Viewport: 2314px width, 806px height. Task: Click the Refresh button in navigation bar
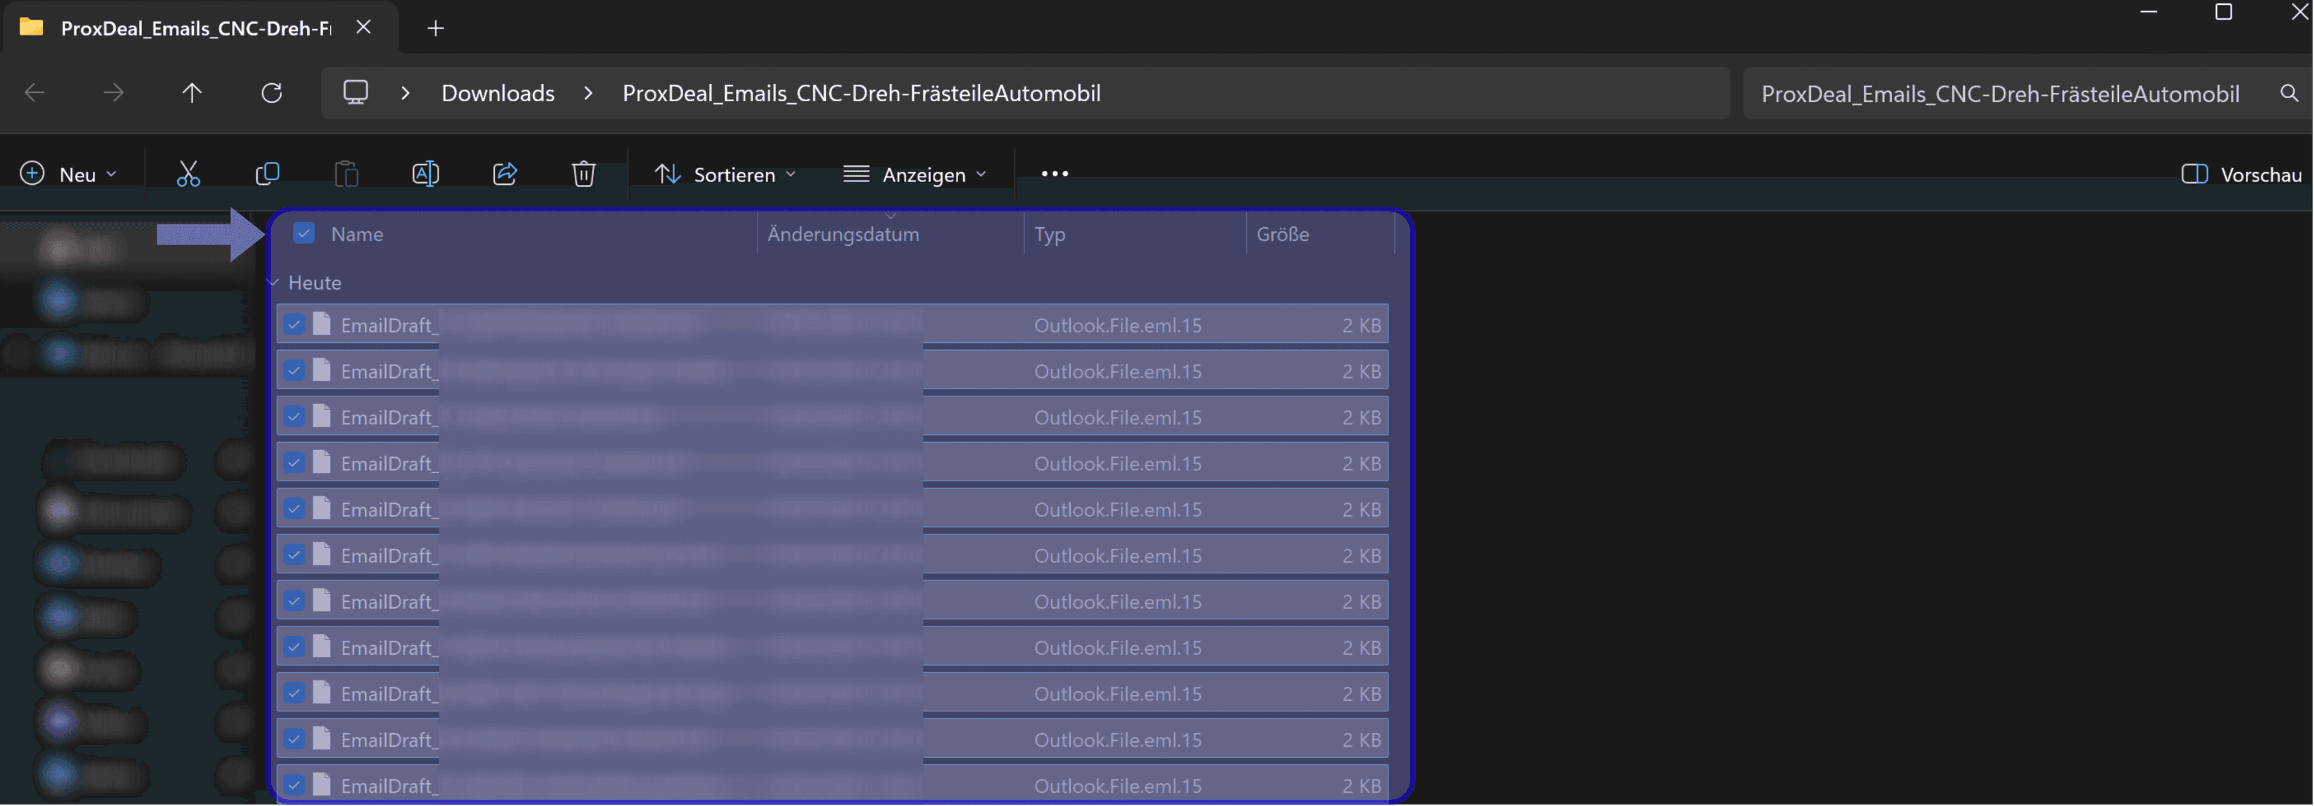271,92
